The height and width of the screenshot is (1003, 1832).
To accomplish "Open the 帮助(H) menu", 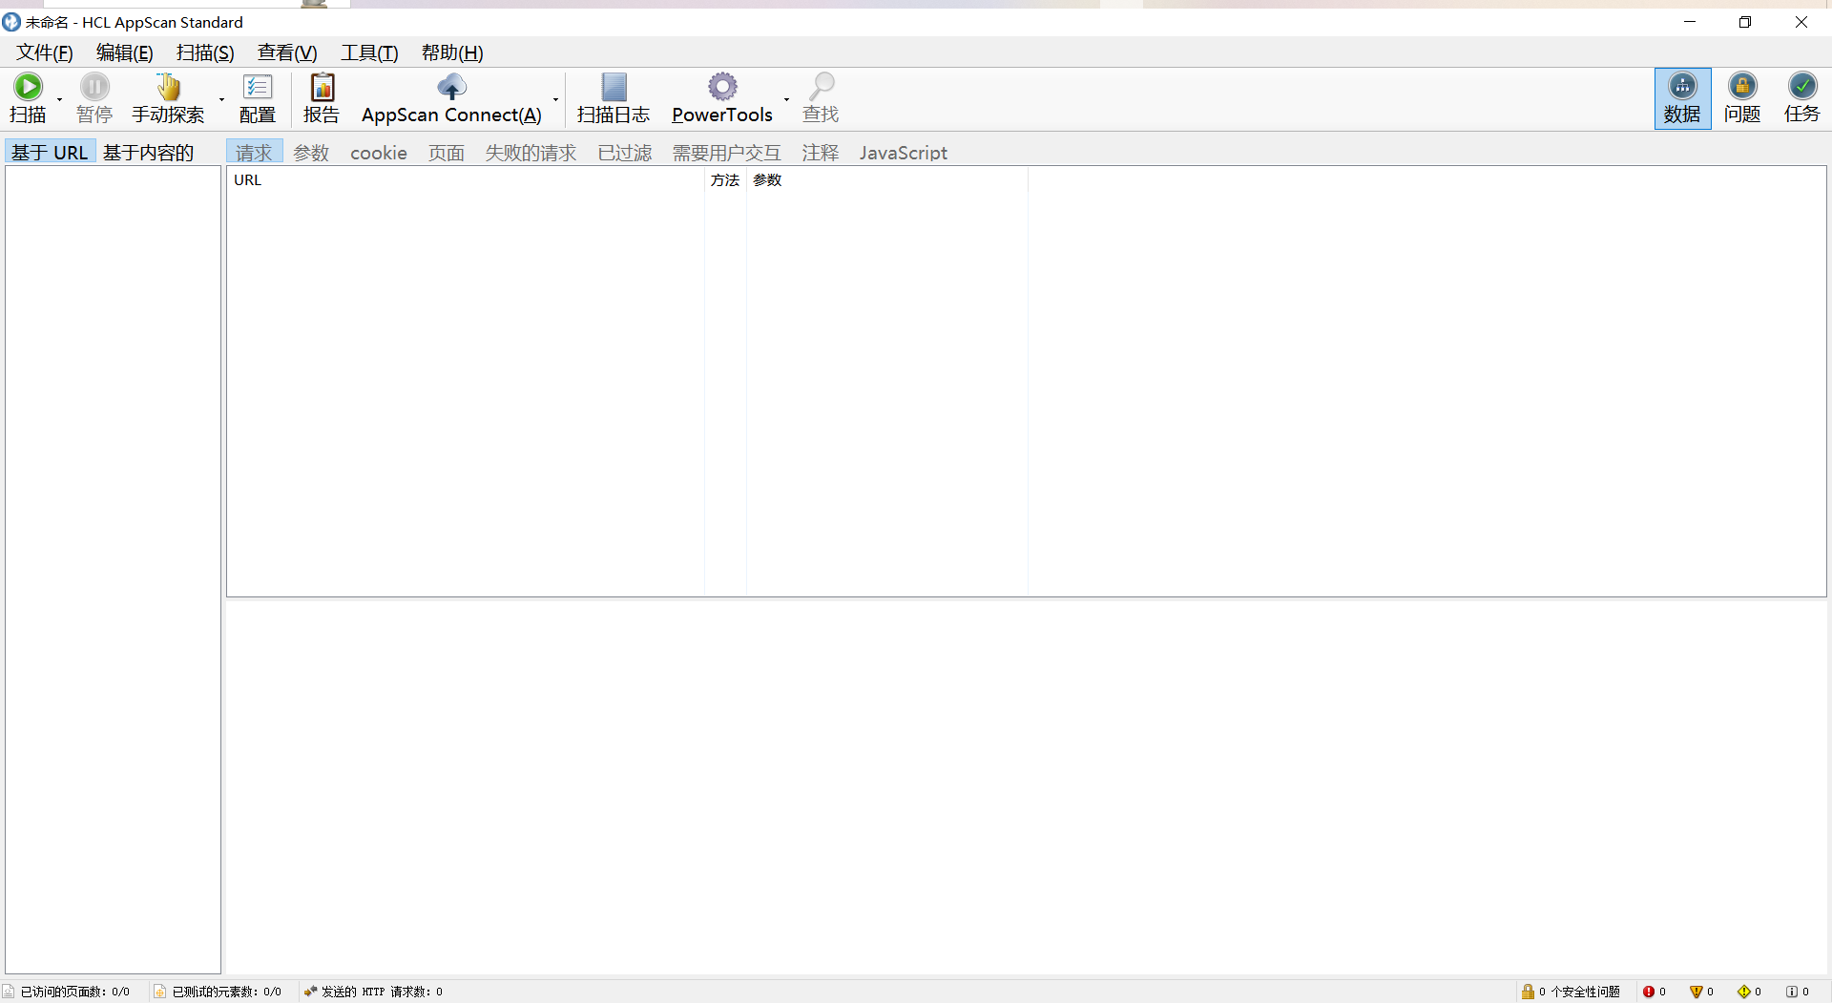I will pyautogui.click(x=452, y=52).
